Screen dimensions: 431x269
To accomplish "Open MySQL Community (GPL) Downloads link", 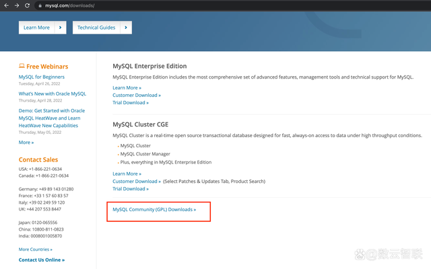I will (x=154, y=210).
